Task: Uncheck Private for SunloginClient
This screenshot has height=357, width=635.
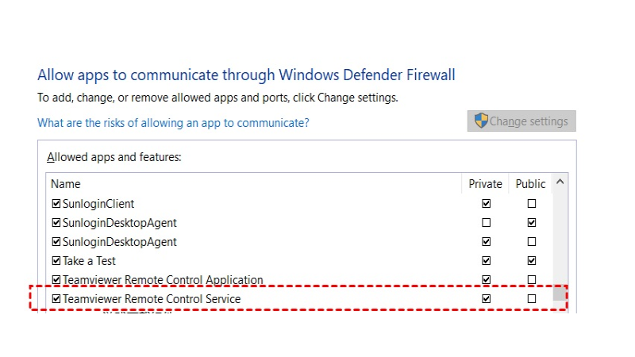Action: [x=486, y=203]
